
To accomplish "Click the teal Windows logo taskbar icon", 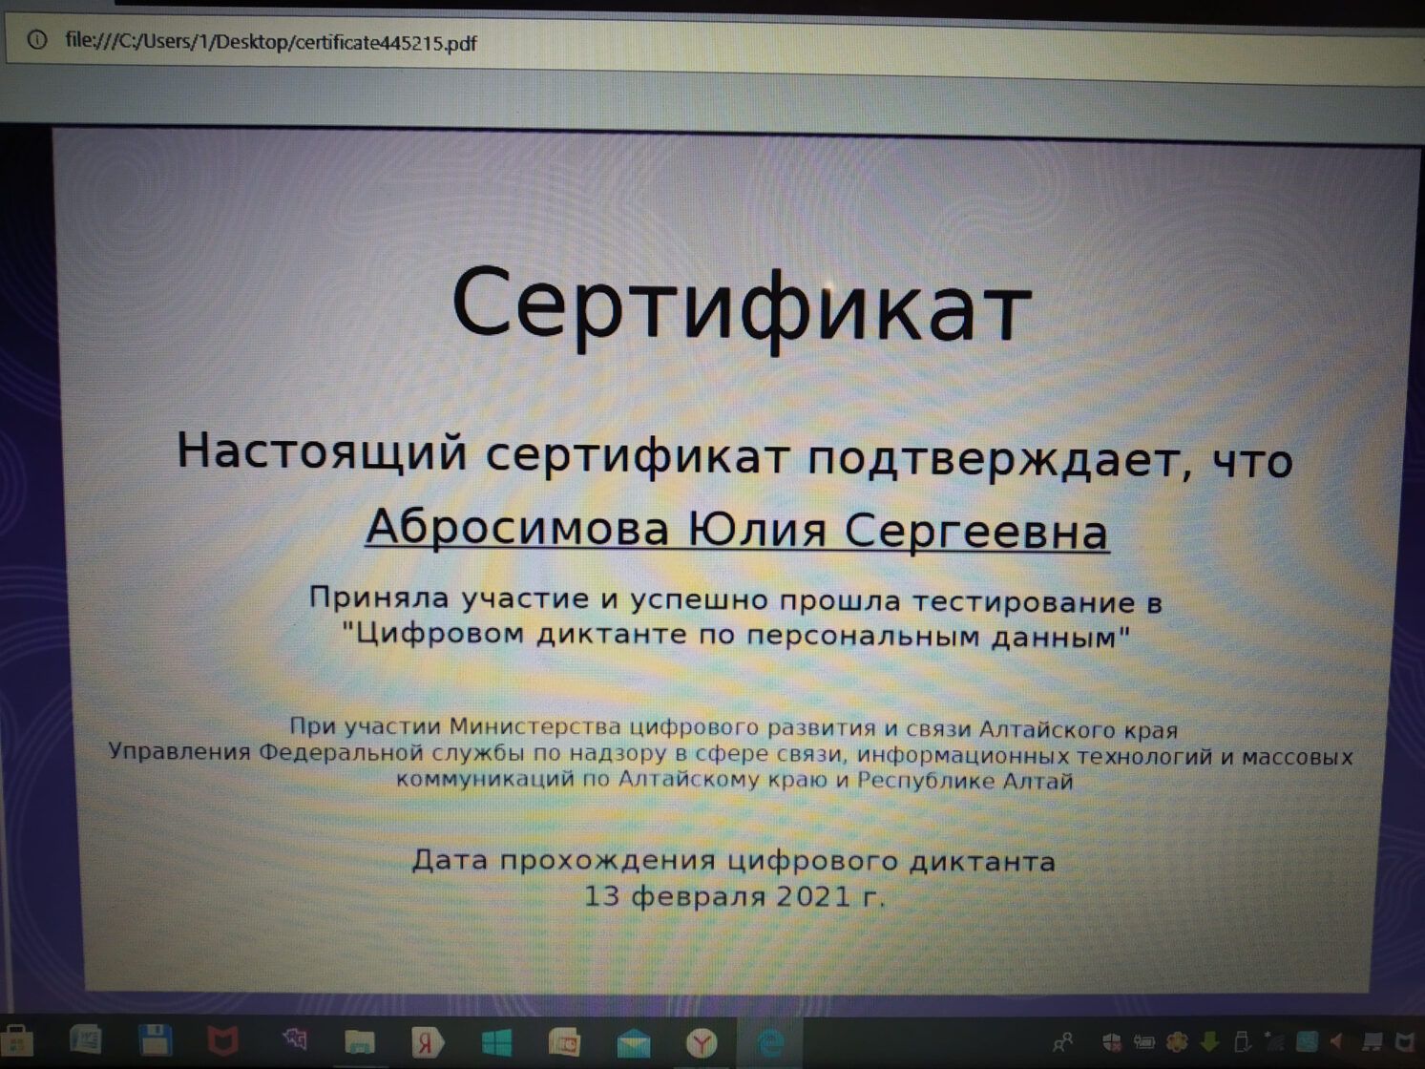I will click(x=495, y=1042).
